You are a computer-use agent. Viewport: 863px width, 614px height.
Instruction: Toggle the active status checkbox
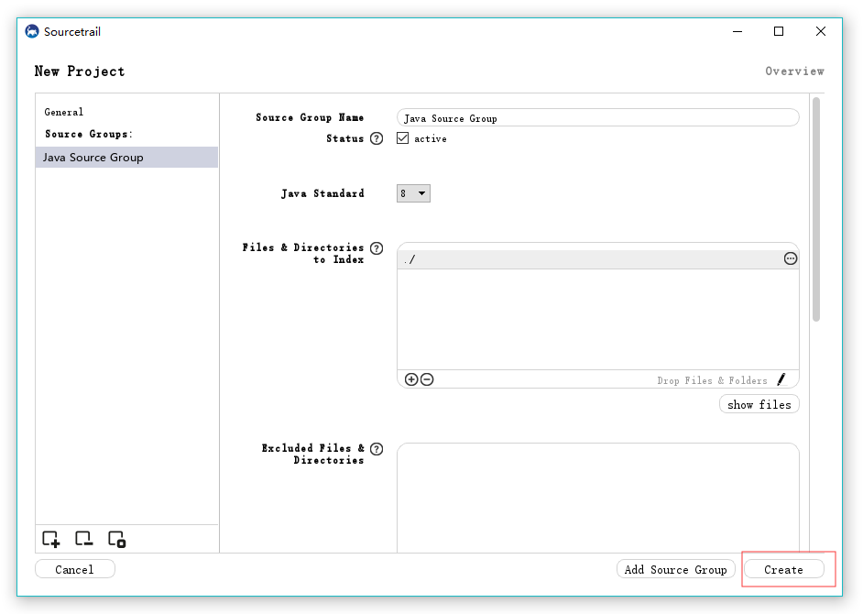click(403, 138)
